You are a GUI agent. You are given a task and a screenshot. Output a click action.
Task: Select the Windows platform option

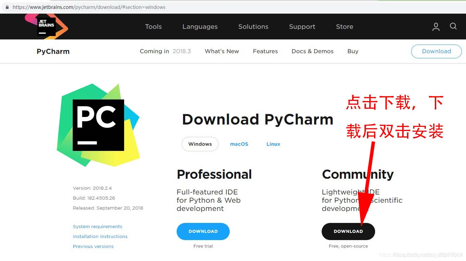200,144
